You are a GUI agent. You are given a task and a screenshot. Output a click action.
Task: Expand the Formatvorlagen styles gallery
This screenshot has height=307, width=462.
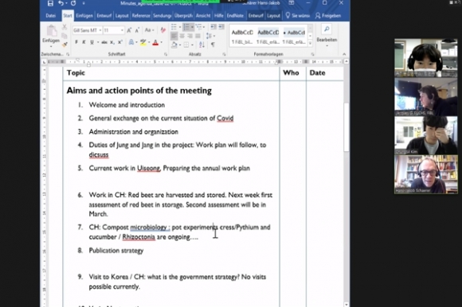tap(310, 44)
